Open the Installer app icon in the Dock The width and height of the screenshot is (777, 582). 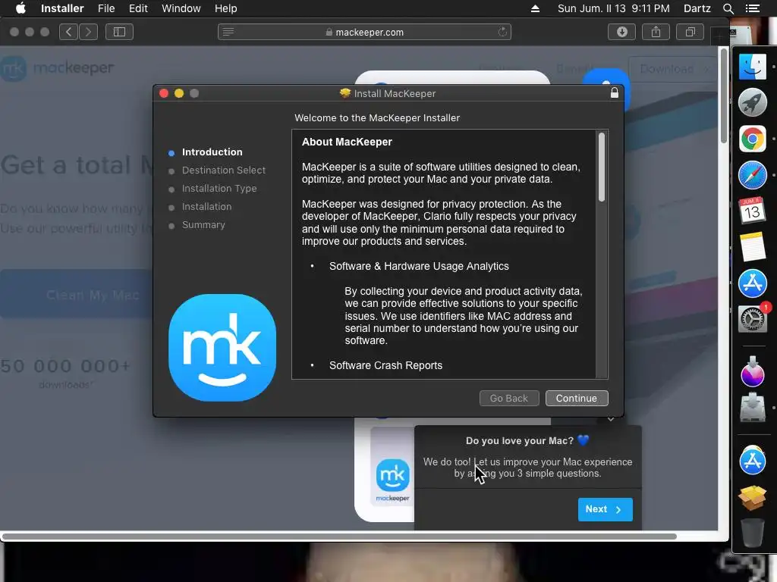[752, 407]
